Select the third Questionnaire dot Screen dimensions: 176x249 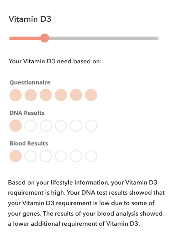pyautogui.click(x=46, y=95)
